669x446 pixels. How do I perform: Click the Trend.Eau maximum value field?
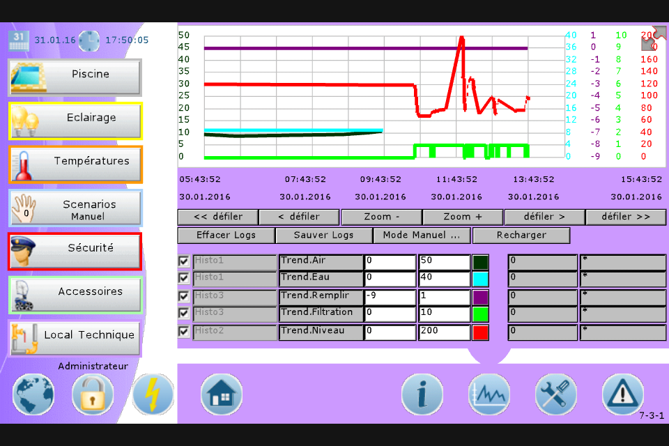[x=444, y=279]
